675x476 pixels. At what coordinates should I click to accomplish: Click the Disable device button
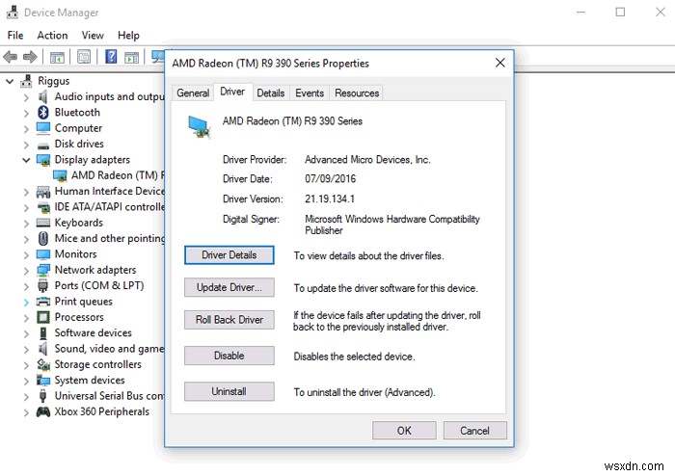point(229,356)
